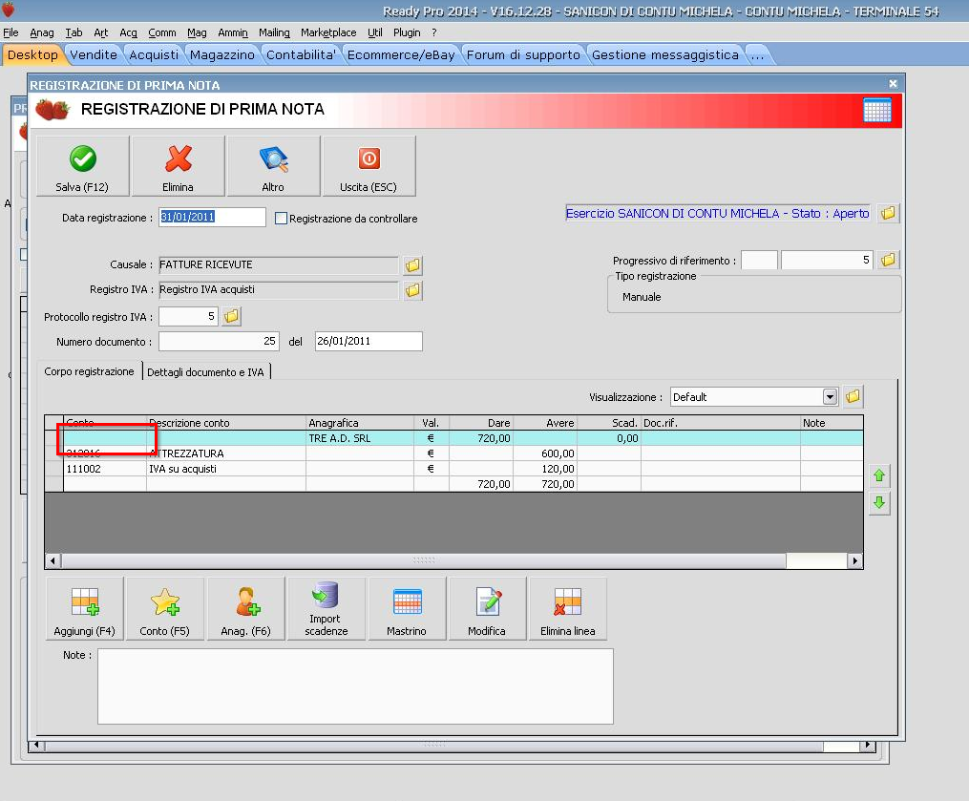Screen dimensions: 969x801
Task: Open the Mailing menu
Action: [274, 32]
